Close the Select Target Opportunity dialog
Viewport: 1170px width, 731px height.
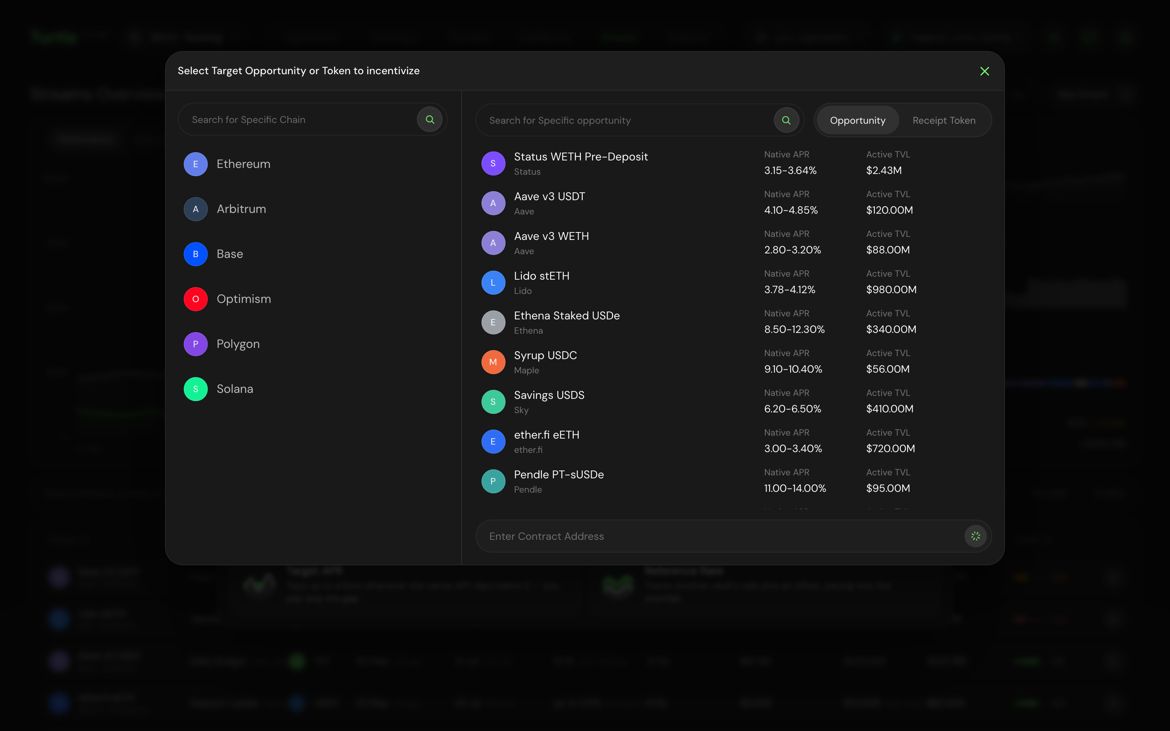click(984, 71)
